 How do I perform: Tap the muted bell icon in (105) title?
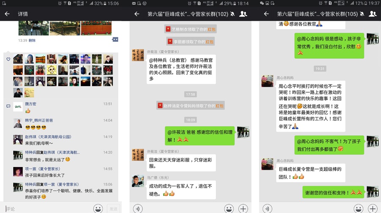362,14
